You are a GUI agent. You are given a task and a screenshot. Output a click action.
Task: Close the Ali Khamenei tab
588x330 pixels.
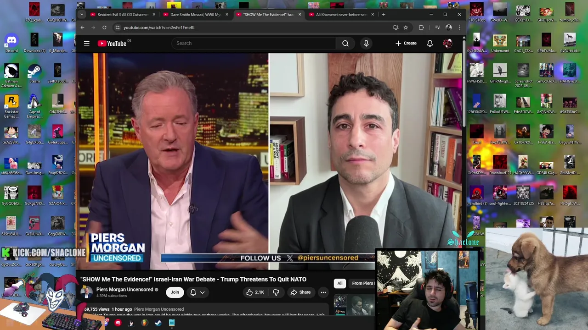pos(373,15)
